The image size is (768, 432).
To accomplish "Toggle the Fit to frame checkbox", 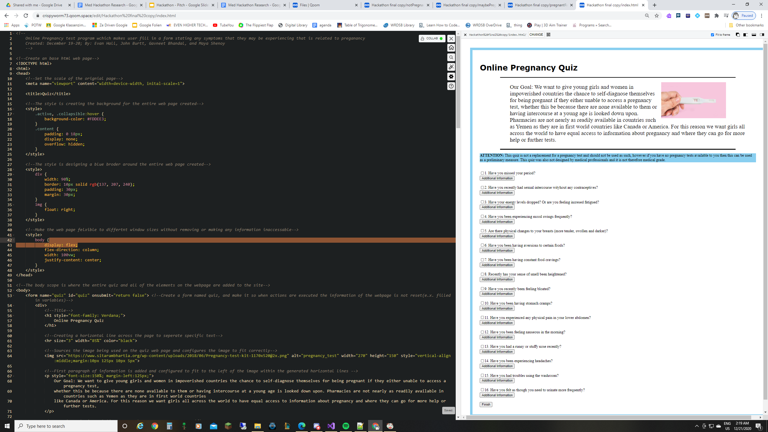I will click(x=712, y=35).
